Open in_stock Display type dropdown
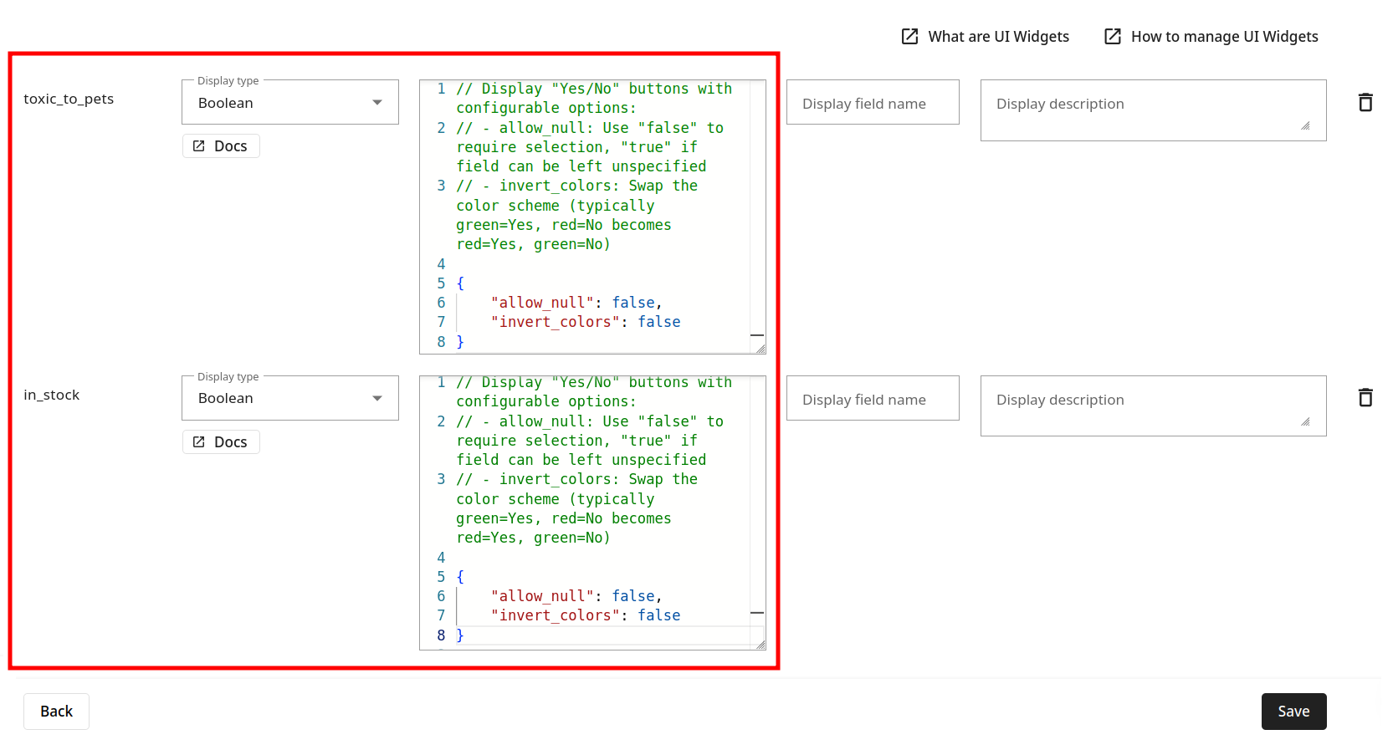Screen dimensions: 1393x750 tap(289, 399)
